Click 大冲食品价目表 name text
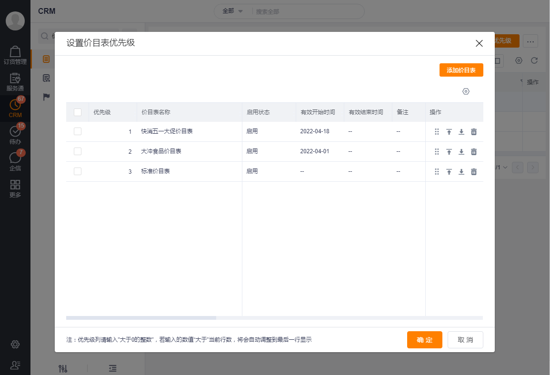 [x=161, y=151]
